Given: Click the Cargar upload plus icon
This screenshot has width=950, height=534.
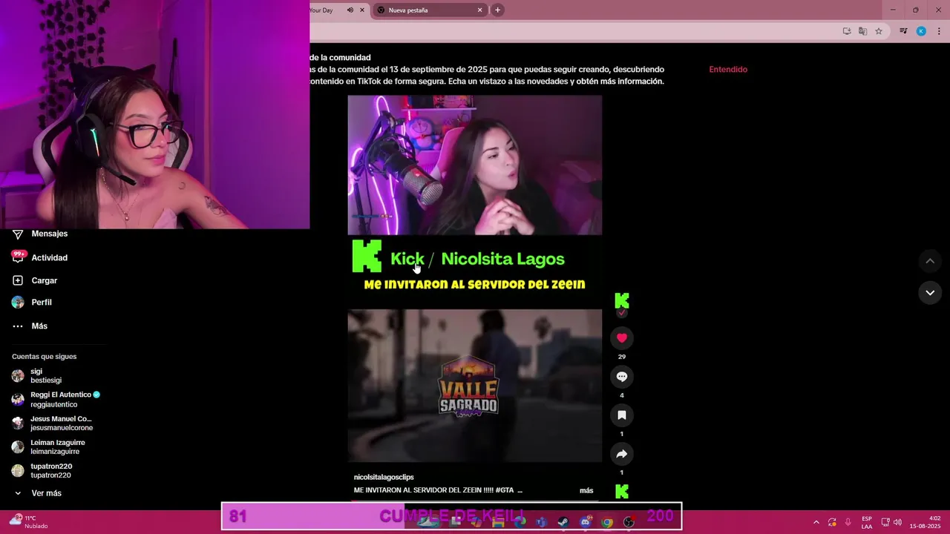Looking at the screenshot, I should click(x=18, y=280).
